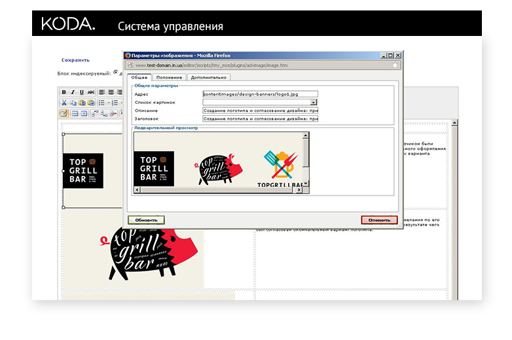This screenshot has width=512, height=340.
Task: Paste as plain text icon
Action: [82, 103]
